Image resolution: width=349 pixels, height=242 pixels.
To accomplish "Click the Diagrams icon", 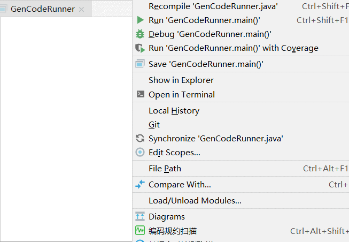I will pos(140,216).
